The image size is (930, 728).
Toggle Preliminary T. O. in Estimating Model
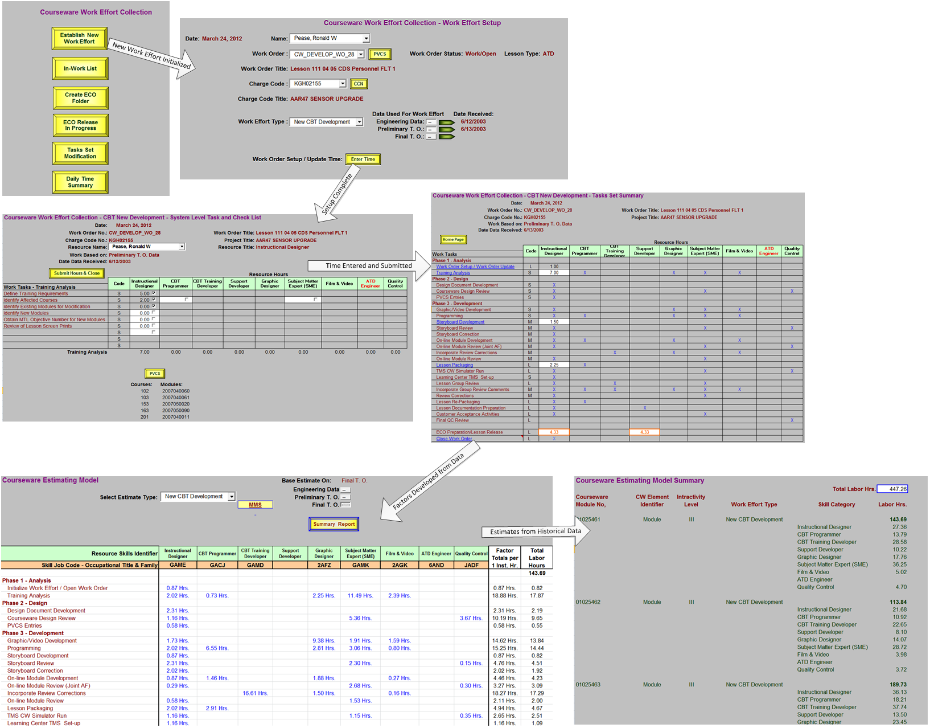[346, 497]
